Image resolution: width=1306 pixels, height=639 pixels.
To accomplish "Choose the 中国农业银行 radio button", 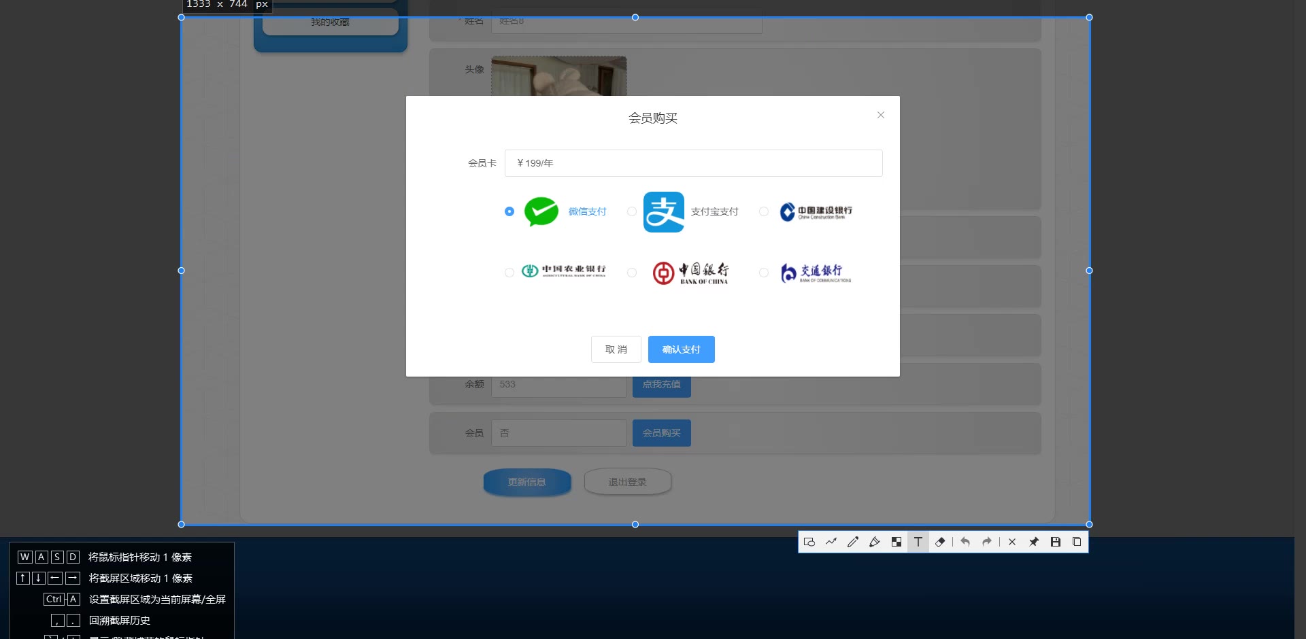I will 509,273.
